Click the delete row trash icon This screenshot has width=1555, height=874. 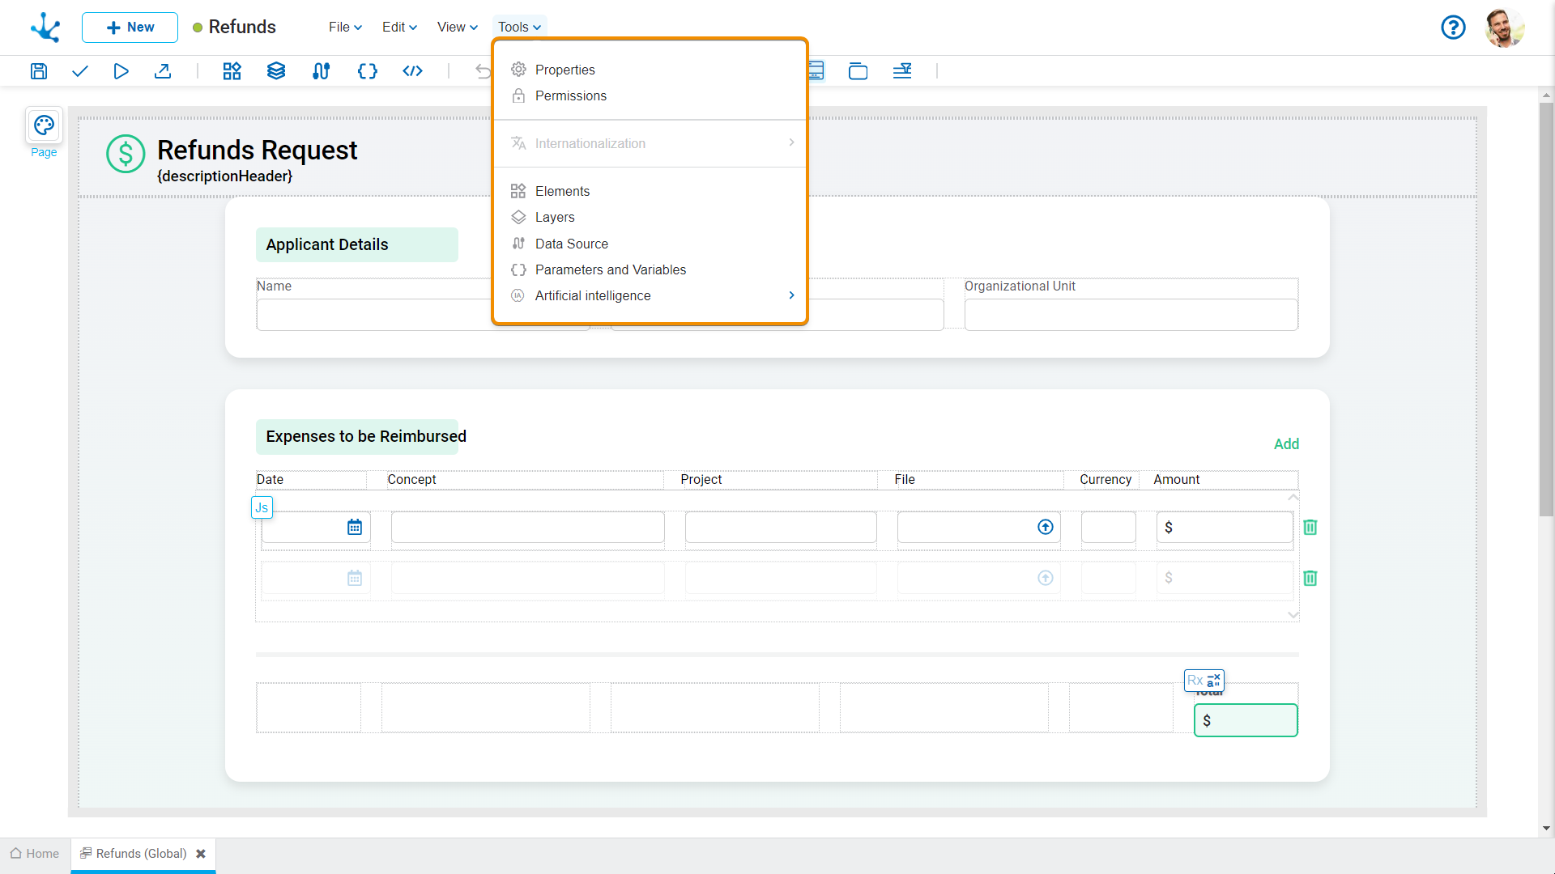coord(1310,527)
